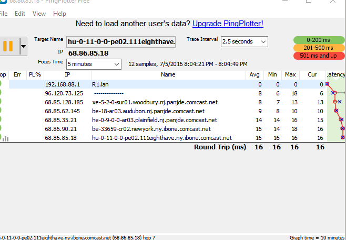Select the 192.168.88.1 IP cell
The width and height of the screenshot is (346, 240).
pos(63,84)
